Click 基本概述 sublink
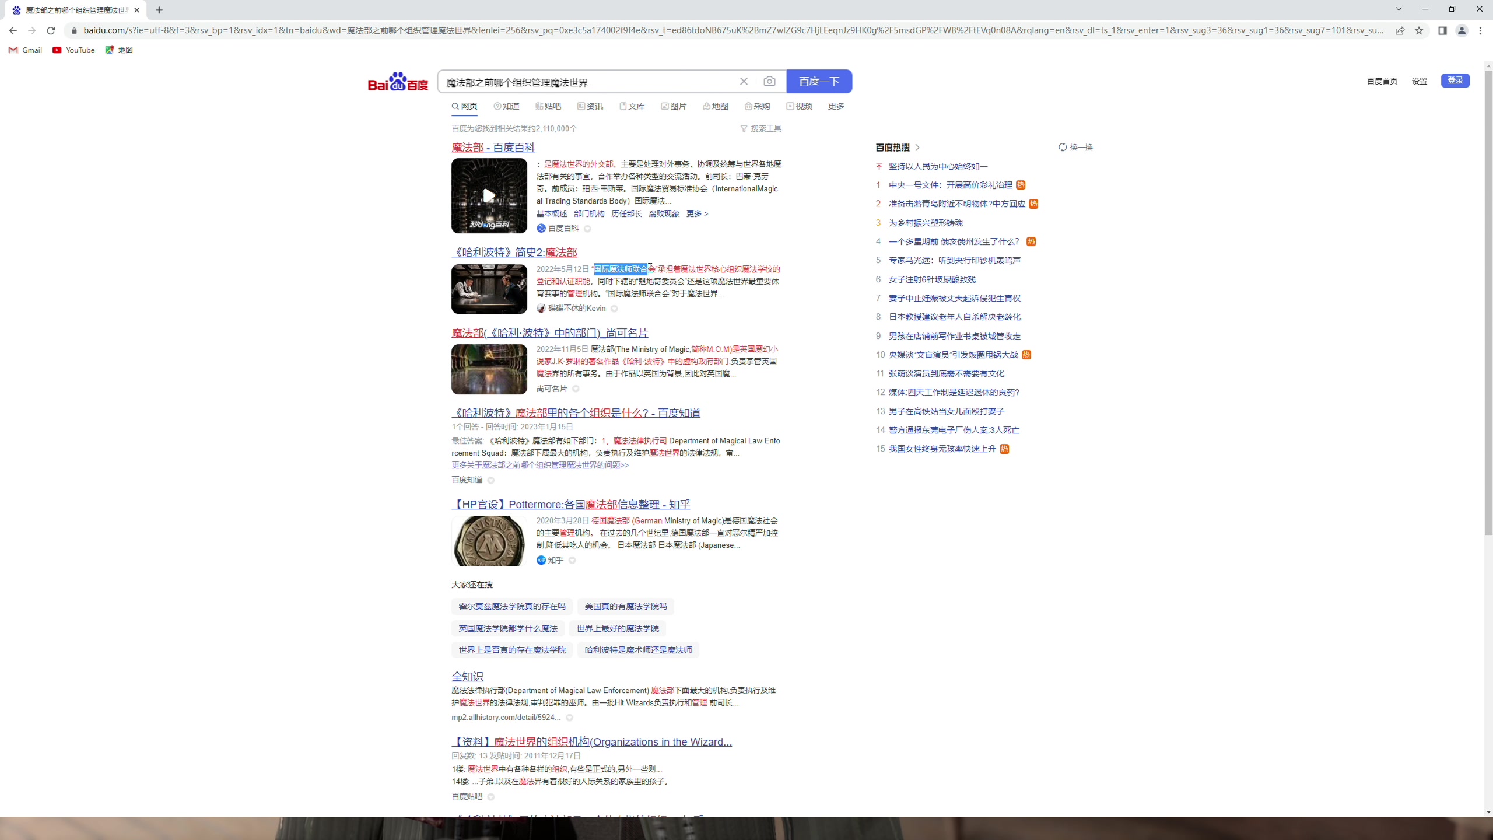The image size is (1493, 840). pos(552,213)
